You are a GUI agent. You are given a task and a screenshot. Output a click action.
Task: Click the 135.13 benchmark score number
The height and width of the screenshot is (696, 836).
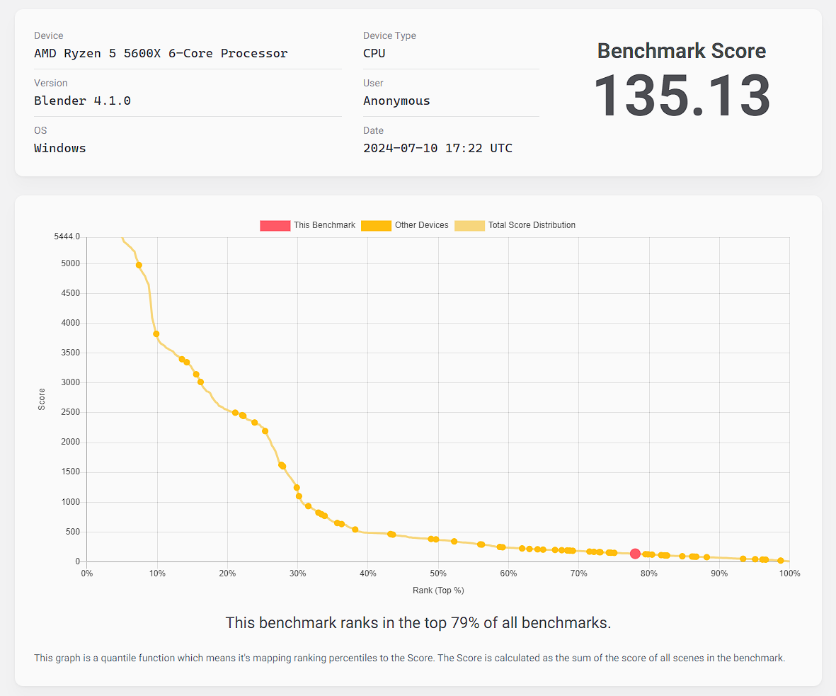(681, 96)
